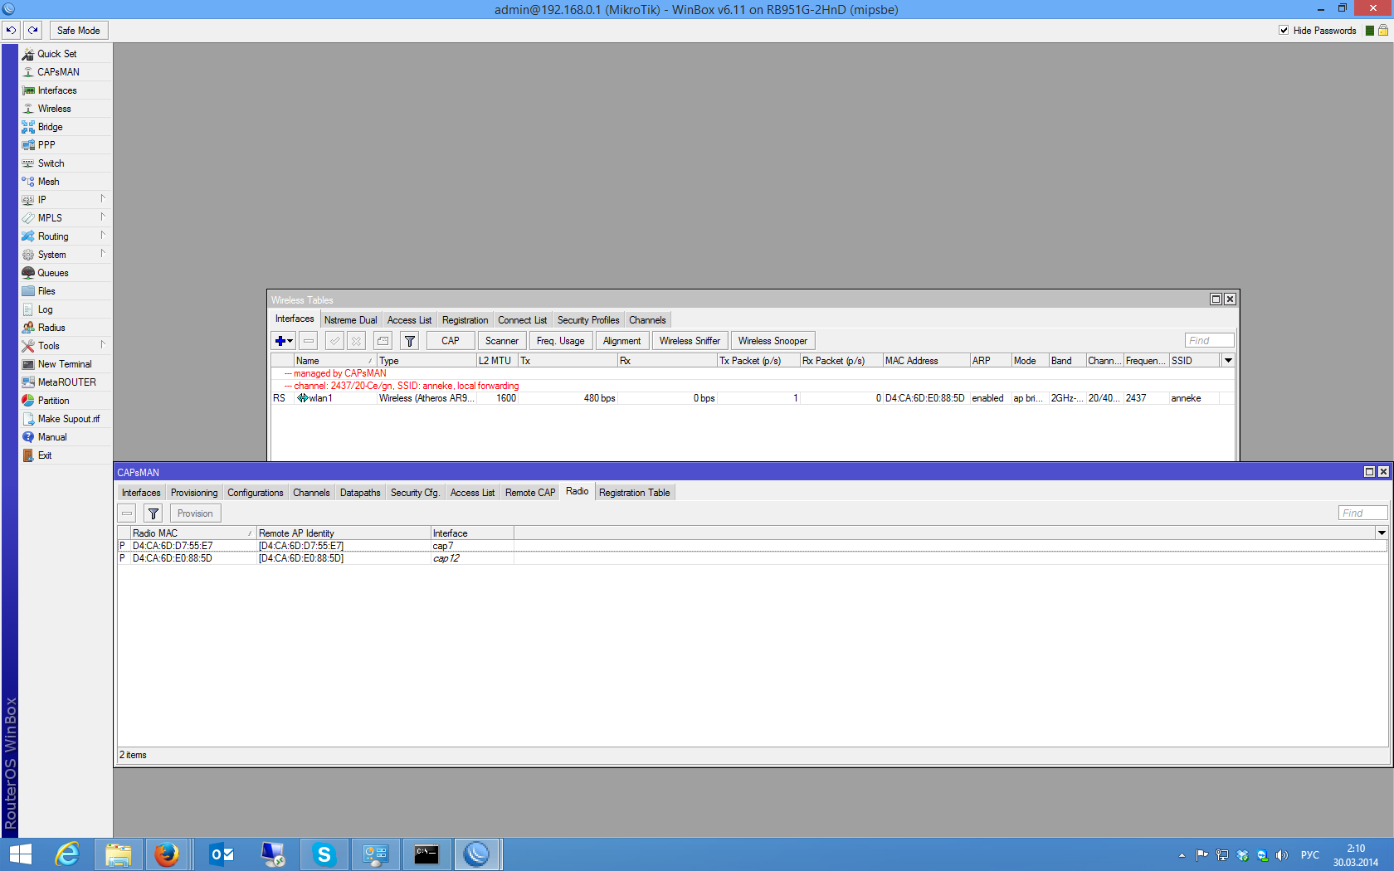Toggle Safe Mode button
This screenshot has width=1394, height=871.
point(79,31)
